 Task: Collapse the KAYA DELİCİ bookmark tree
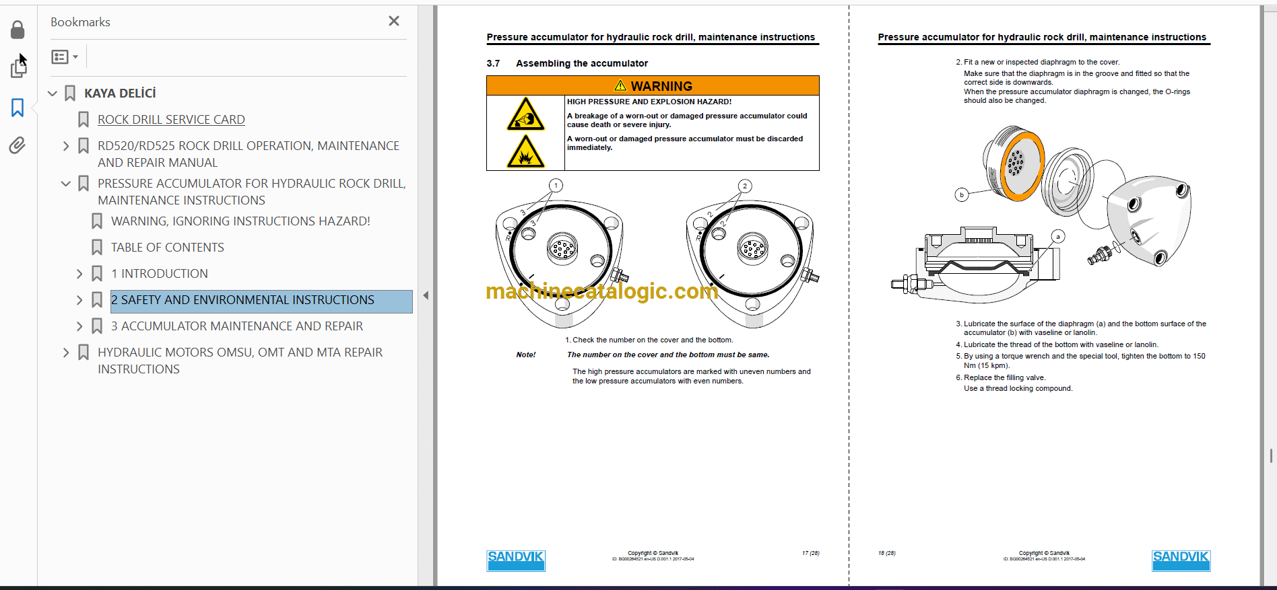point(53,94)
